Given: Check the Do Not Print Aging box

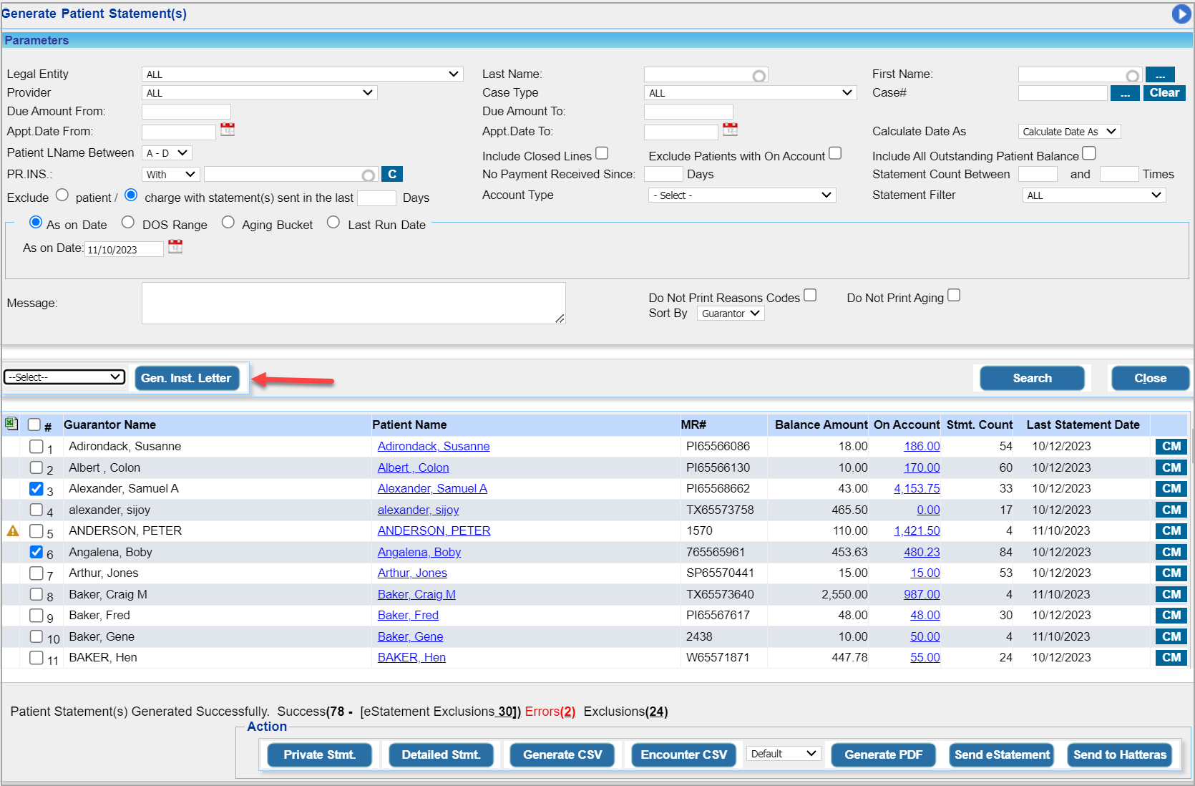Looking at the screenshot, I should [x=954, y=296].
